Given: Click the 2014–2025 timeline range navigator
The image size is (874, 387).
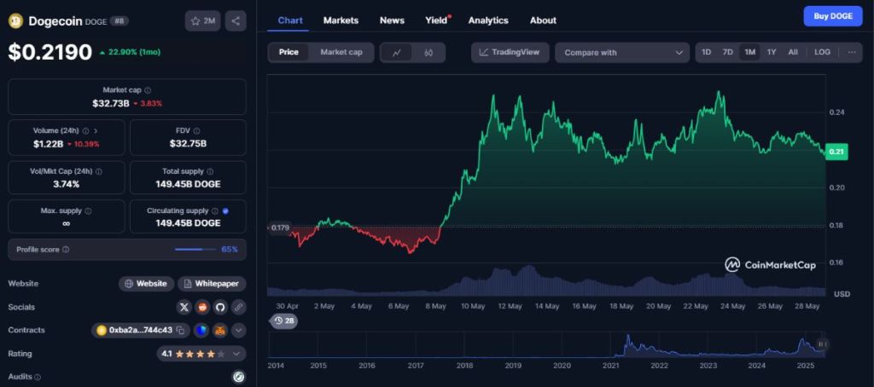Looking at the screenshot, I should click(546, 344).
